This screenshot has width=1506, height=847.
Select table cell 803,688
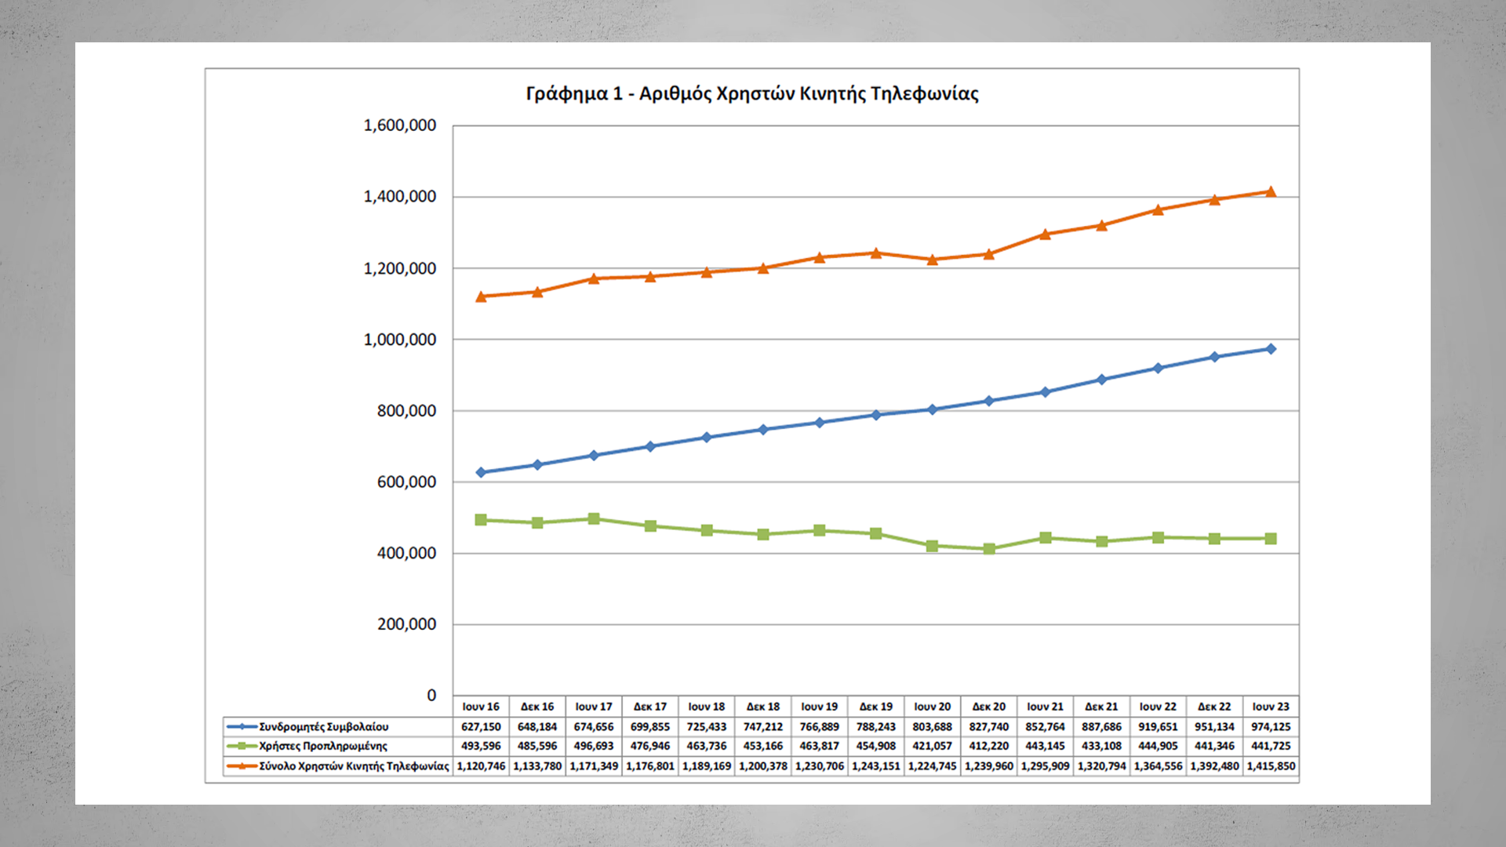(933, 727)
